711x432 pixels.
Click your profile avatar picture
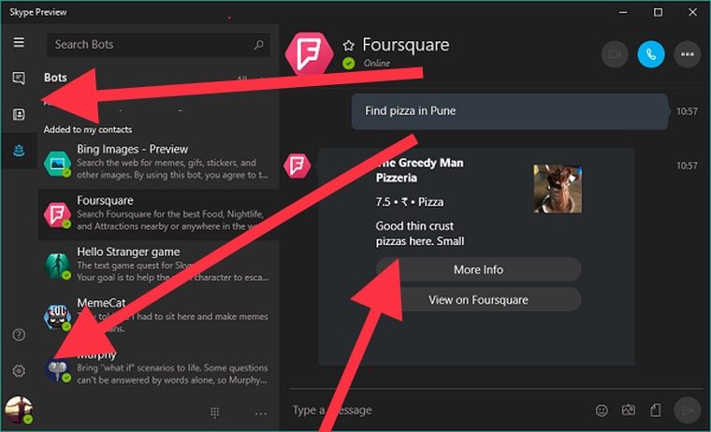click(19, 410)
